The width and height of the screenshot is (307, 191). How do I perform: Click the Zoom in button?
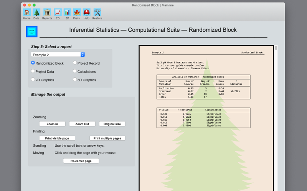[x=52, y=124]
